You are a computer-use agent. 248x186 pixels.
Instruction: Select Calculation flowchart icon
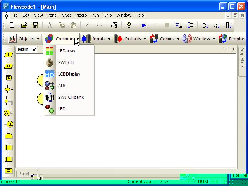click(x=9, y=170)
